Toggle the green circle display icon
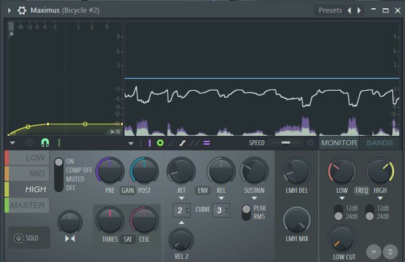The image size is (405, 262). [160, 143]
